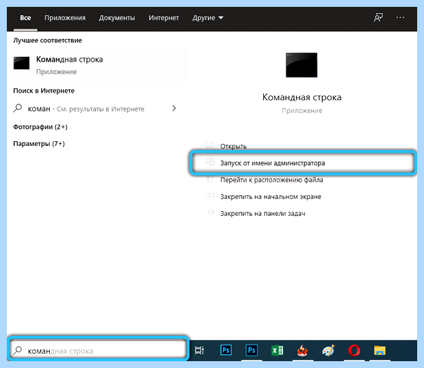Viewport: 424px width, 368px height.
Task: Expand the Фотографии (2+) category
Action: coord(40,127)
